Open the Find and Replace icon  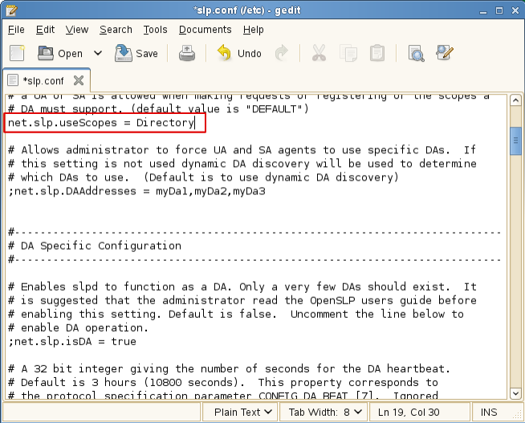(x=445, y=52)
